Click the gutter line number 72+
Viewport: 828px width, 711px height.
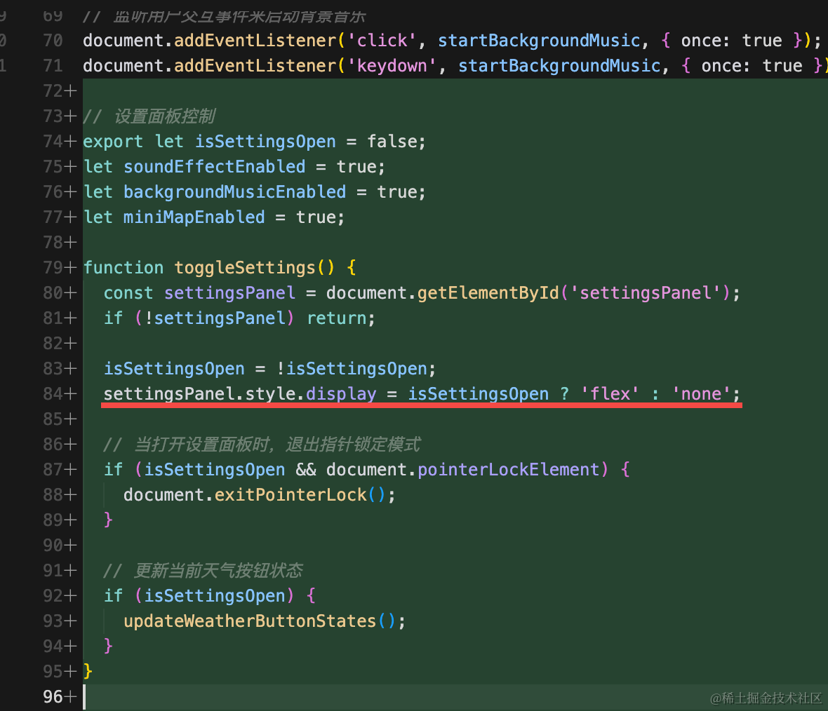pyautogui.click(x=60, y=91)
